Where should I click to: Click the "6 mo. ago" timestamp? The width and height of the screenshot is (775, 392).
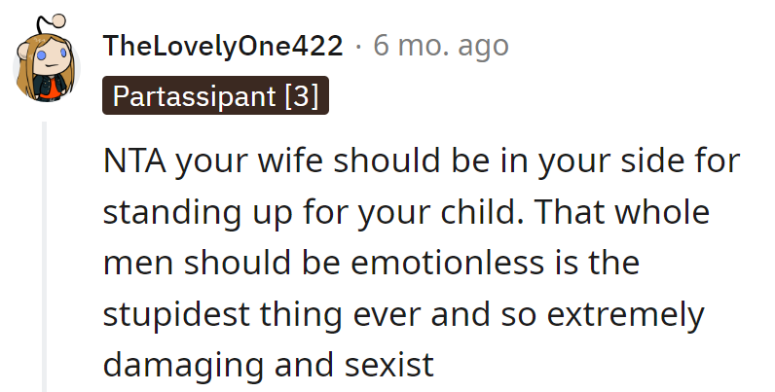[x=442, y=46]
